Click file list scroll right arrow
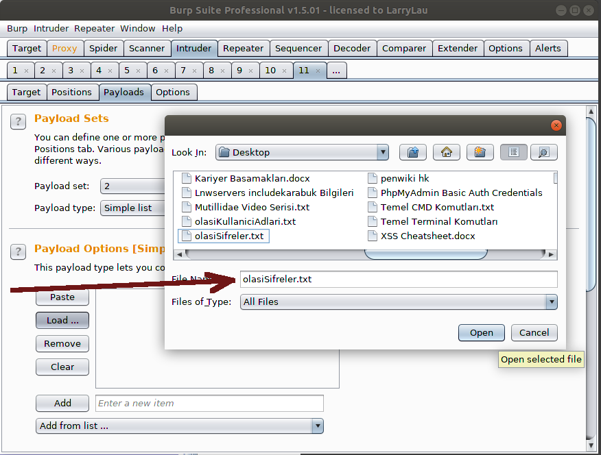The width and height of the screenshot is (601, 455). 551,254
